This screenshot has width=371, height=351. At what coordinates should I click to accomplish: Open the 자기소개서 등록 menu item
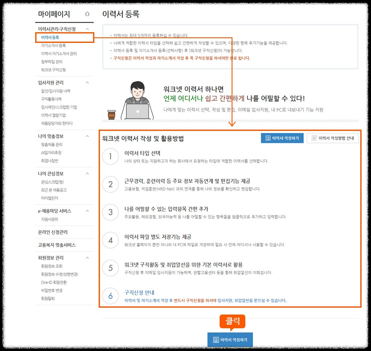[53, 45]
